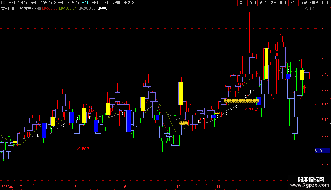The width and height of the screenshot is (331, 190).
Task: Select the 15分钟 period
Action: tap(46, 3)
